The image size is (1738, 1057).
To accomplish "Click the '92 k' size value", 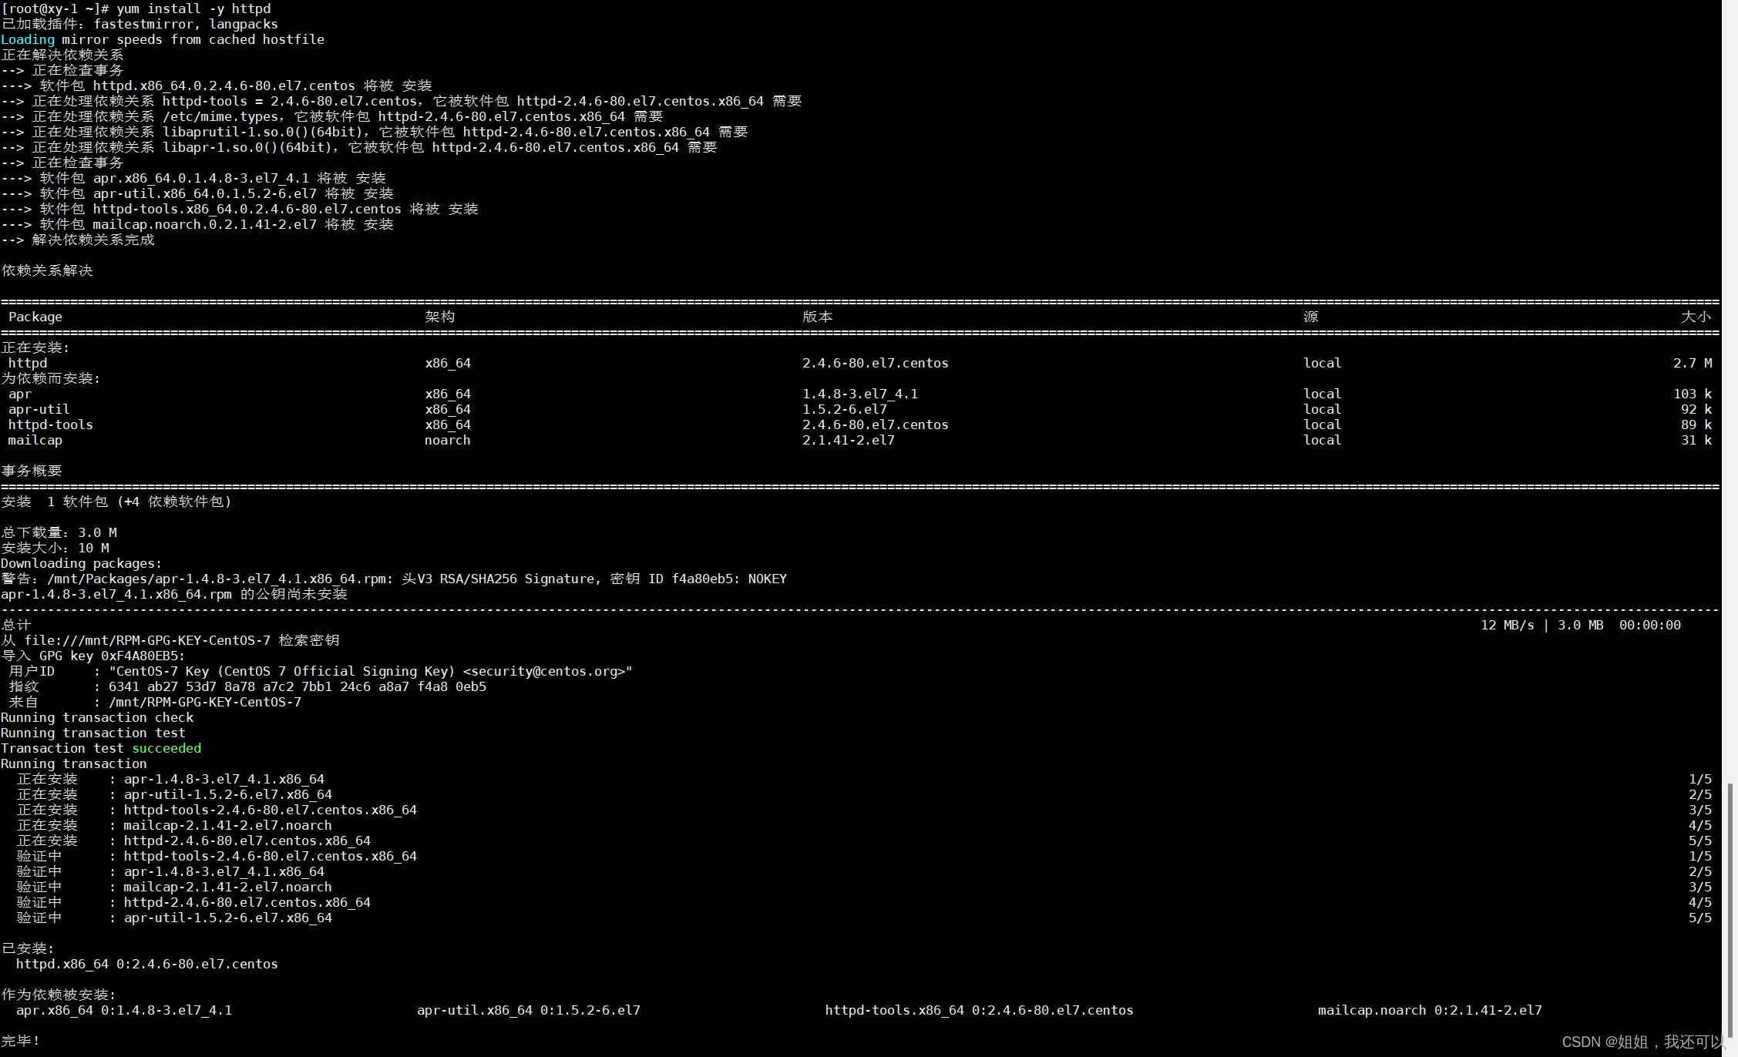I will point(1696,409).
